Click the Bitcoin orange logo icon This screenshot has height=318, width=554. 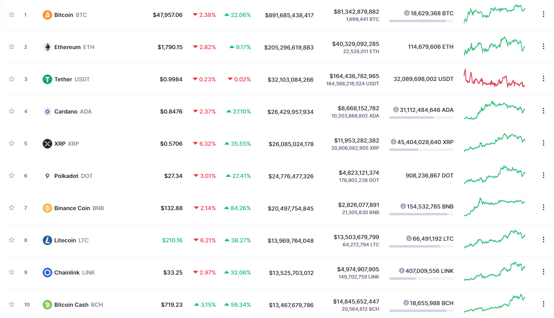click(x=47, y=15)
